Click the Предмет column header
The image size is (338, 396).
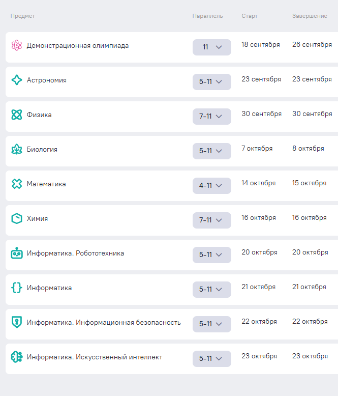point(23,16)
